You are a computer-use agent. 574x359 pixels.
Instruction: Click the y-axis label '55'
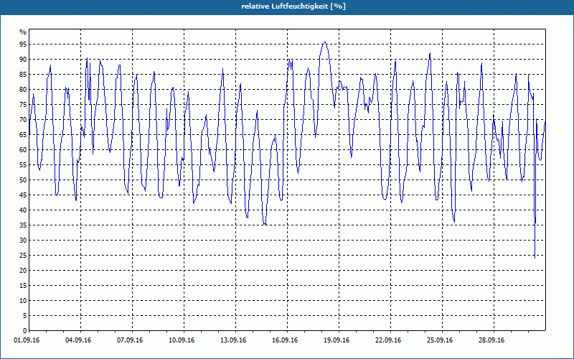(23, 165)
